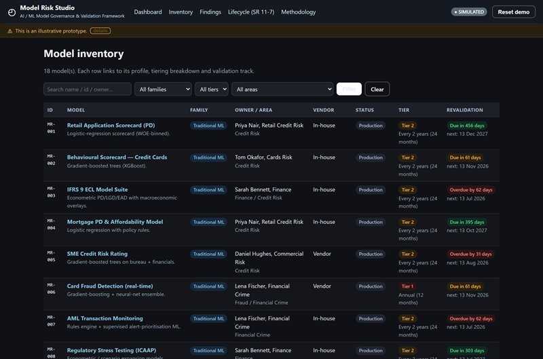
Task: Click the FAMILY column header
Action: 199,110
